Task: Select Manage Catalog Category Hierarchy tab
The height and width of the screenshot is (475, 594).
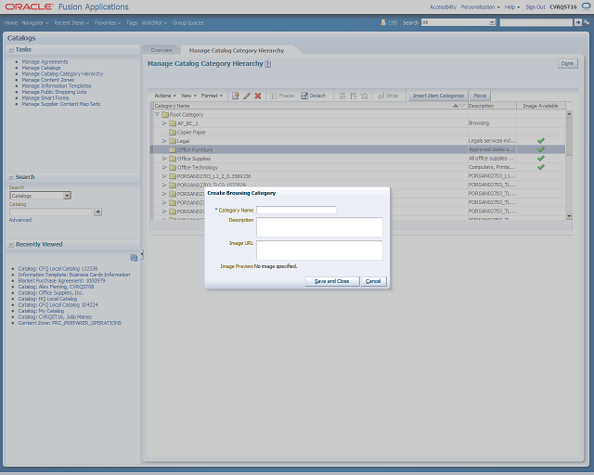Action: pos(237,50)
